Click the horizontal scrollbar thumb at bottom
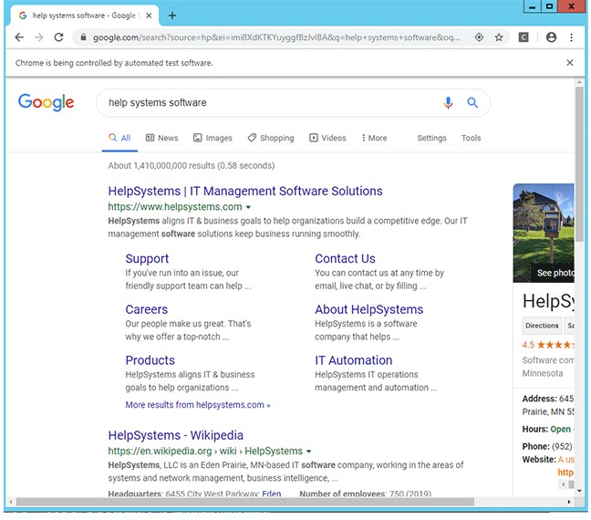Screen dimensions: 591x520 (245, 502)
